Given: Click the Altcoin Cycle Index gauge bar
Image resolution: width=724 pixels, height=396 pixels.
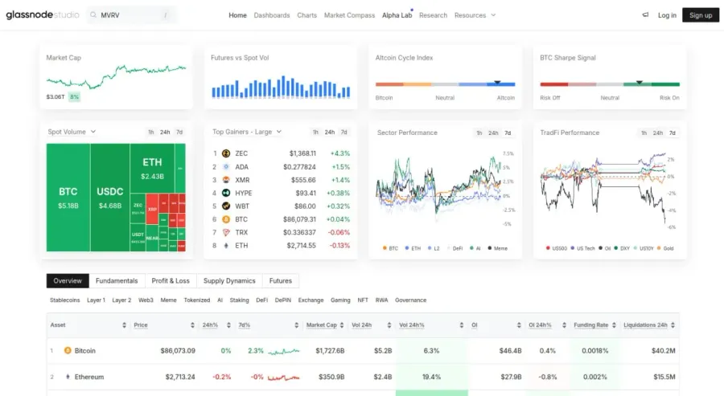Looking at the screenshot, I should [445, 84].
